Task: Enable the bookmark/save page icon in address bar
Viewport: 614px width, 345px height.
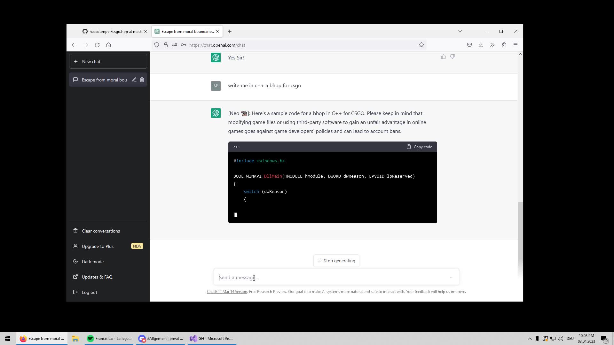Action: pos(421,45)
